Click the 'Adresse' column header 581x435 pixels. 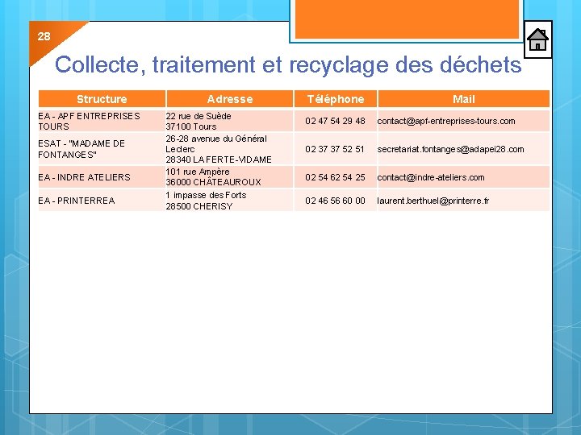[x=230, y=99]
